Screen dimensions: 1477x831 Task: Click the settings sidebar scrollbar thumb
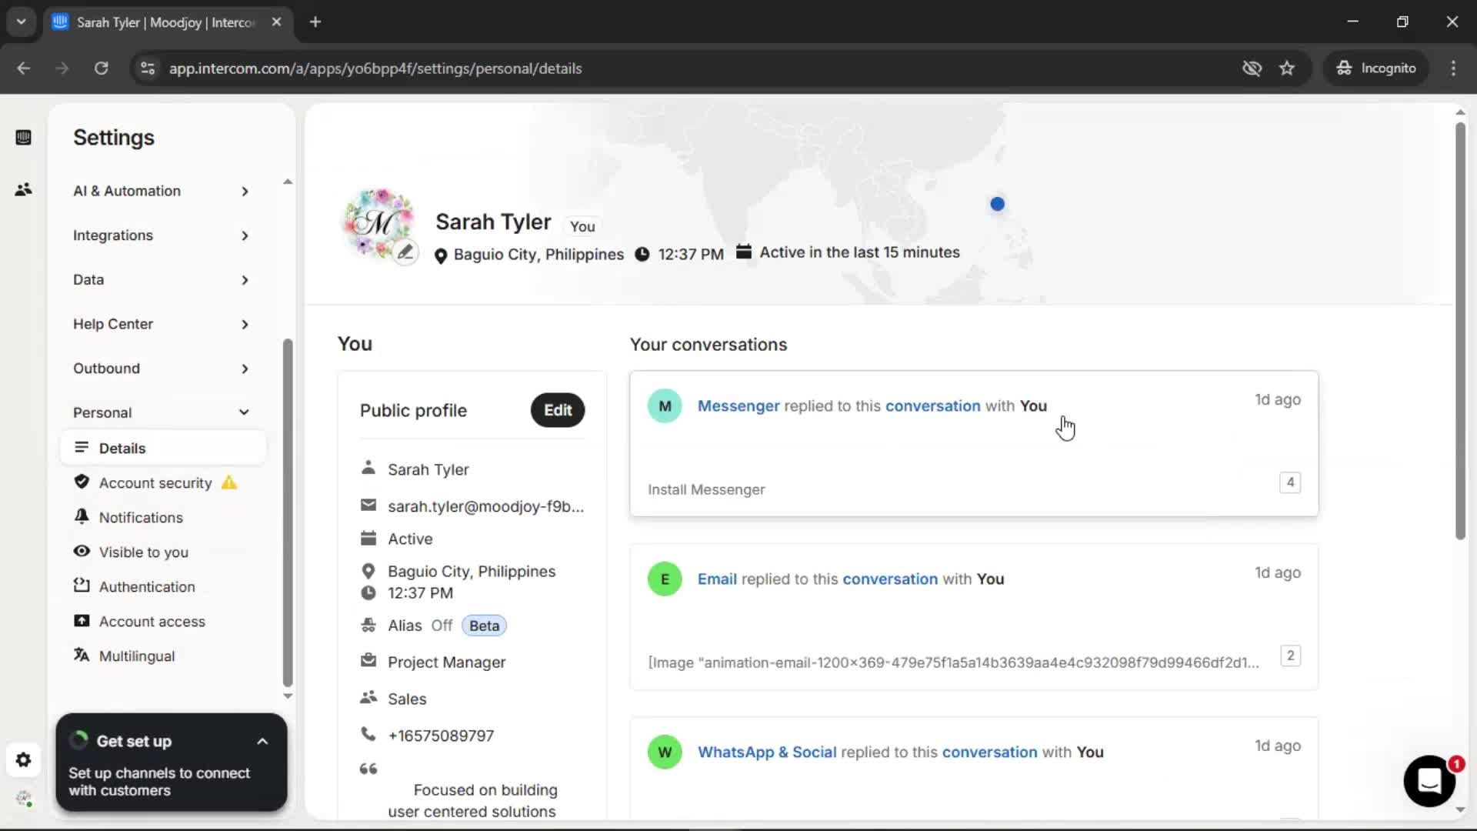pyautogui.click(x=288, y=512)
